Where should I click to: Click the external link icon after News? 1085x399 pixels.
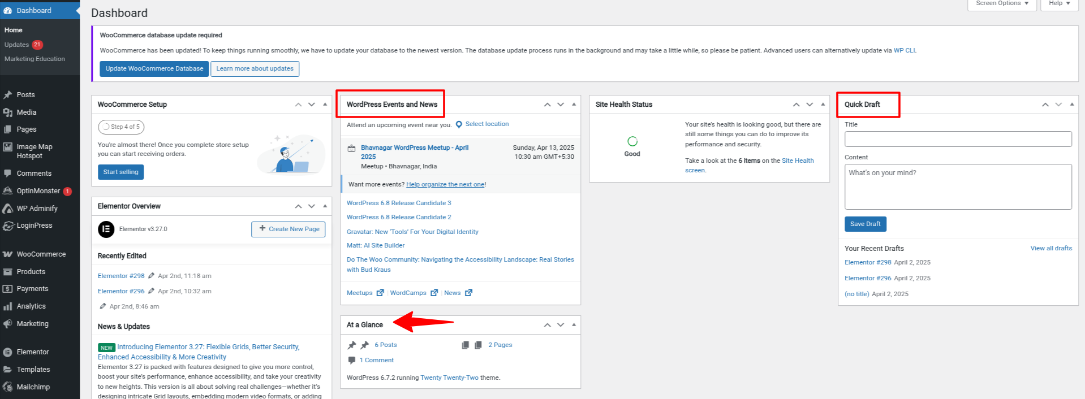[468, 293]
